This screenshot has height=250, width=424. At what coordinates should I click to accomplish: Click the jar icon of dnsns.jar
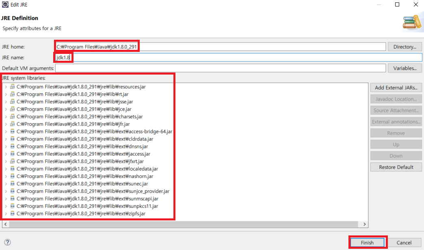13,146
